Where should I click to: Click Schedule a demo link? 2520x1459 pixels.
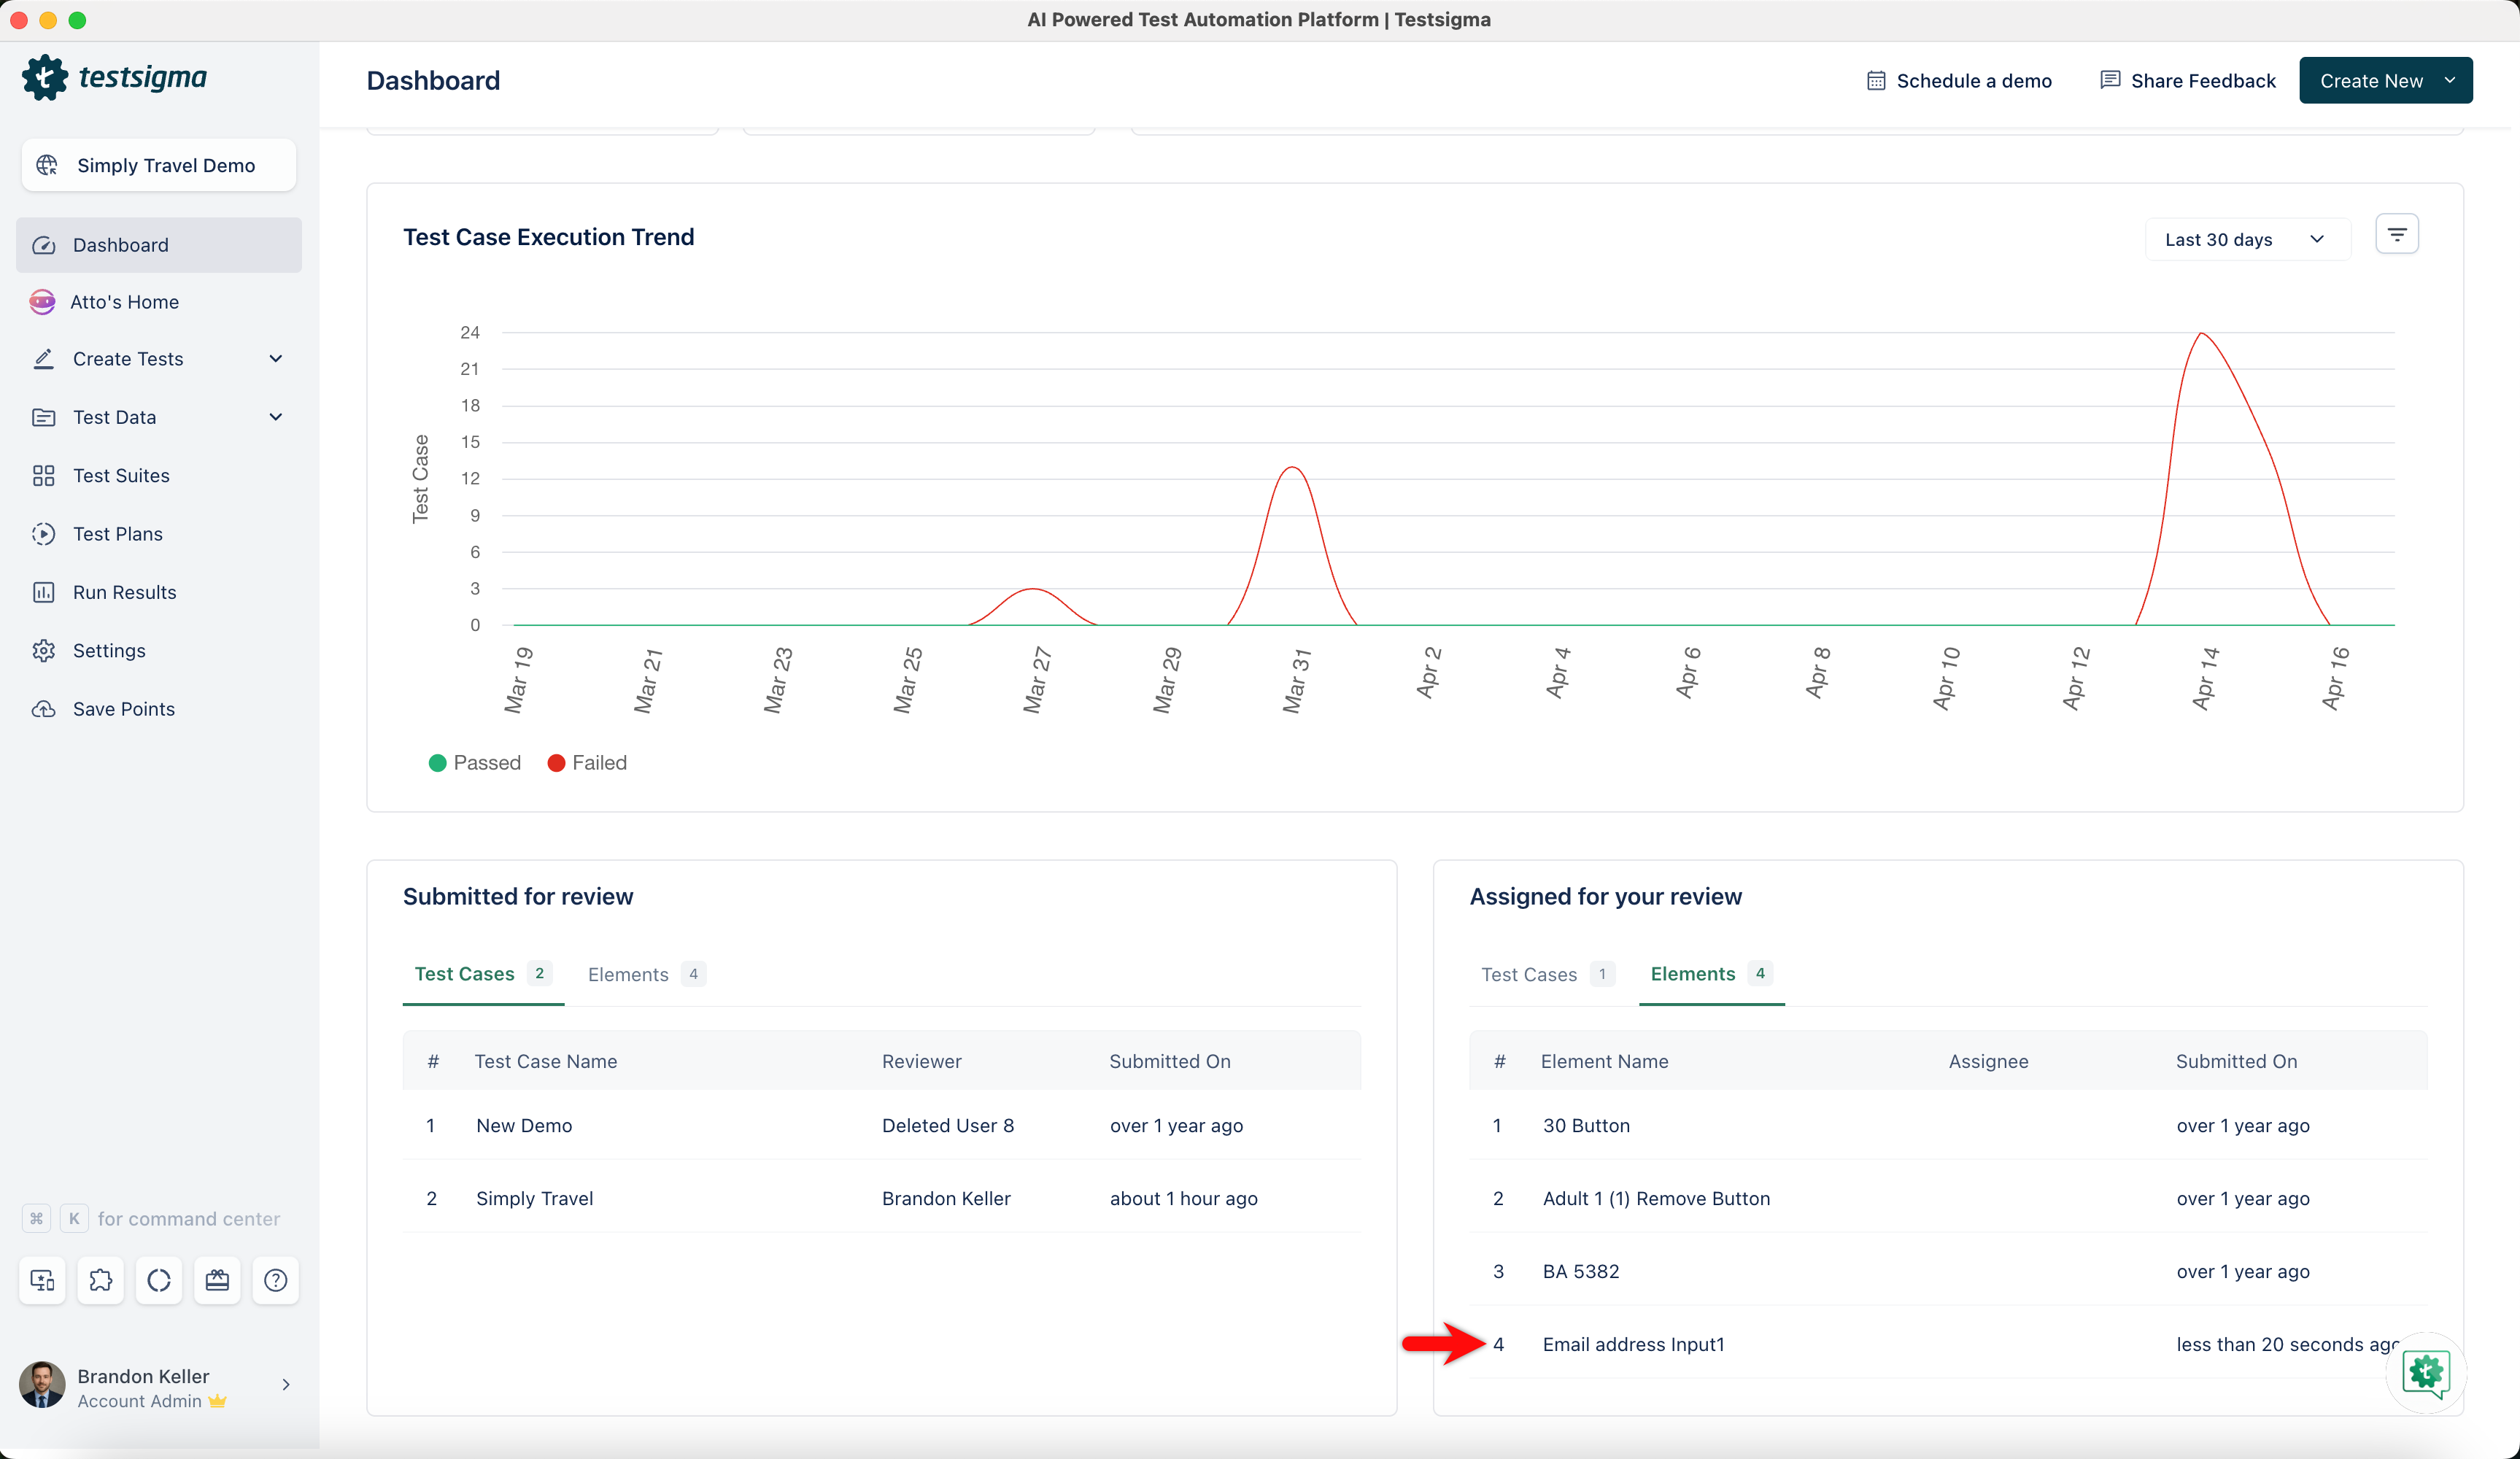(1959, 81)
